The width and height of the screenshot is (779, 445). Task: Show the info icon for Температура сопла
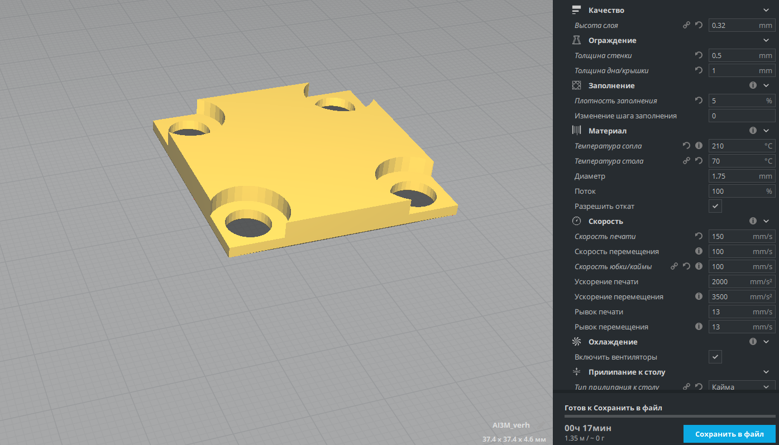pos(699,146)
